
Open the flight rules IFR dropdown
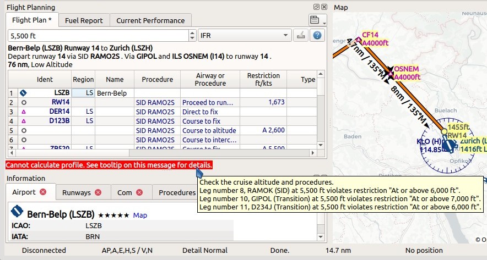[x=245, y=35]
